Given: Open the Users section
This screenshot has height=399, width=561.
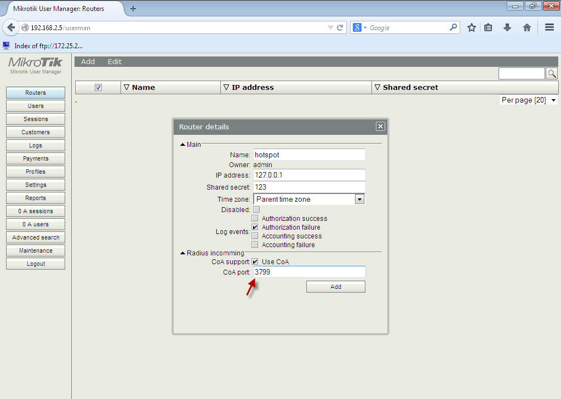Looking at the screenshot, I should coord(36,106).
